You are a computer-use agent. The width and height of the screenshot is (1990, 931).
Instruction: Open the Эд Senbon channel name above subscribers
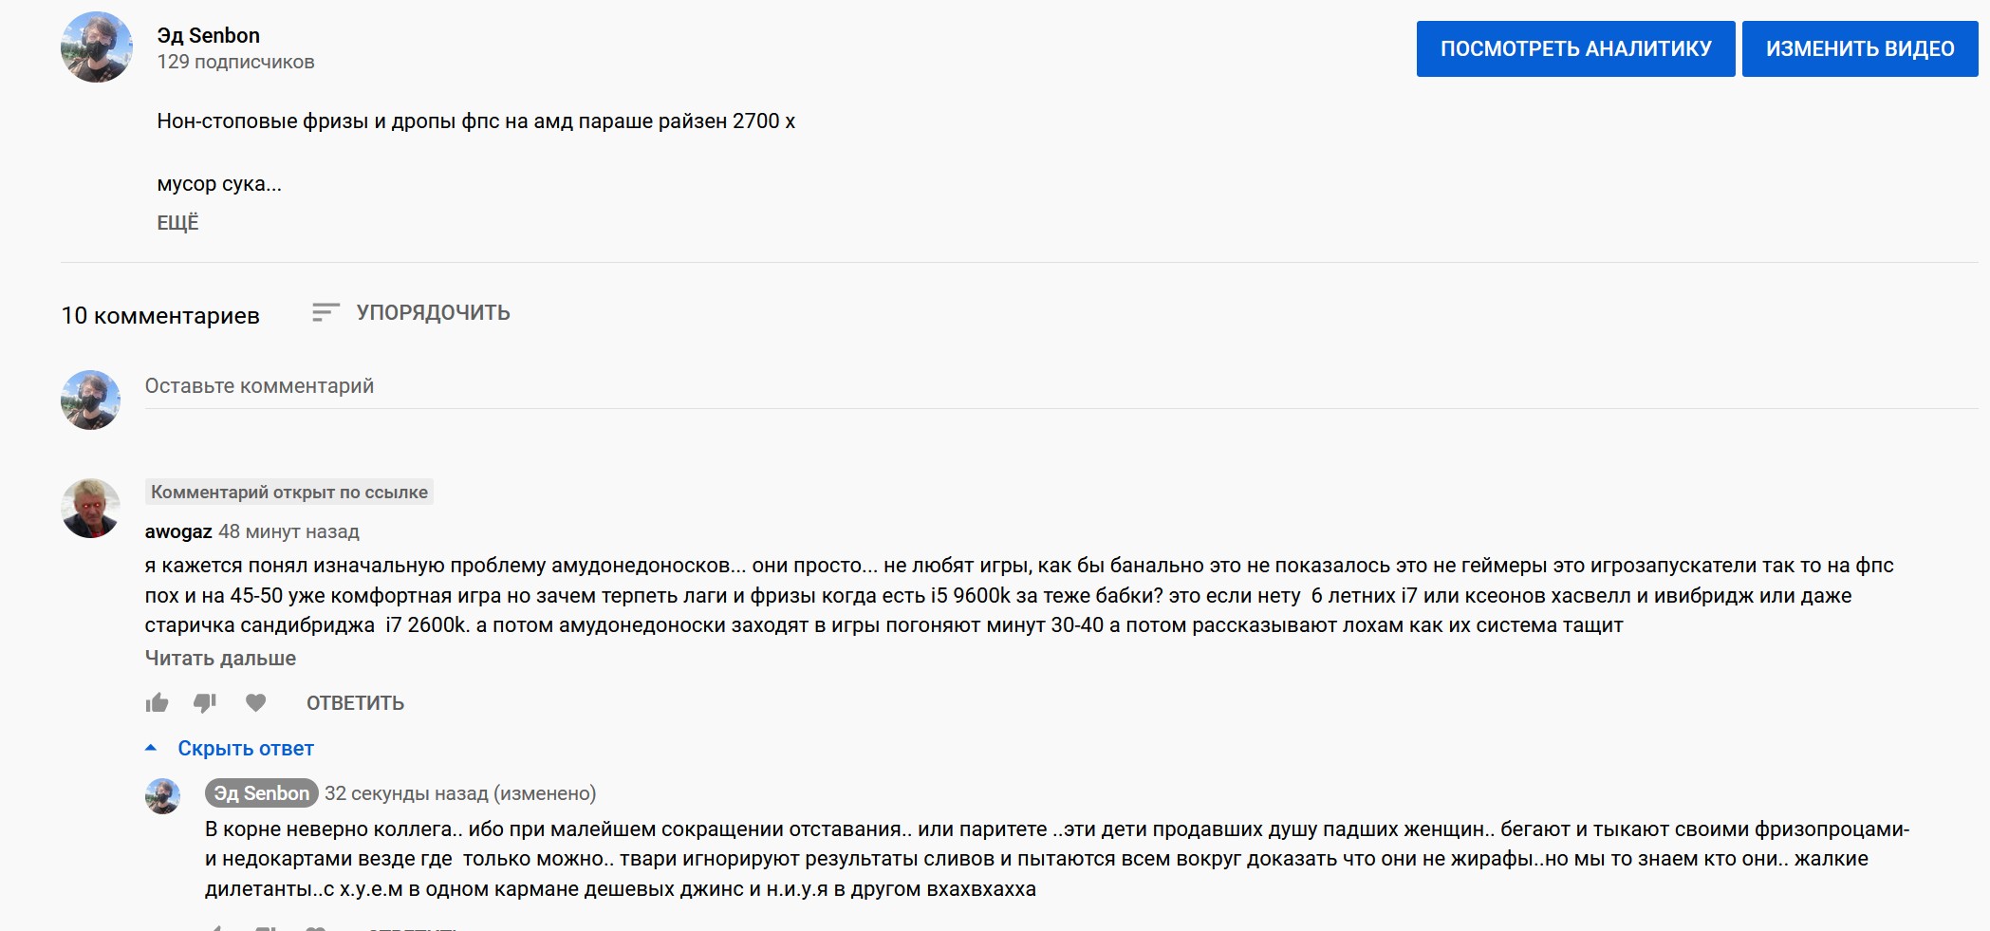(209, 36)
